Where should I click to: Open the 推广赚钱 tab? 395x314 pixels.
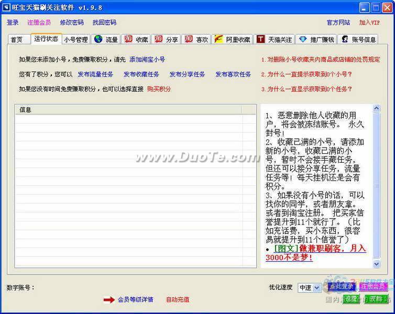[x=316, y=39]
